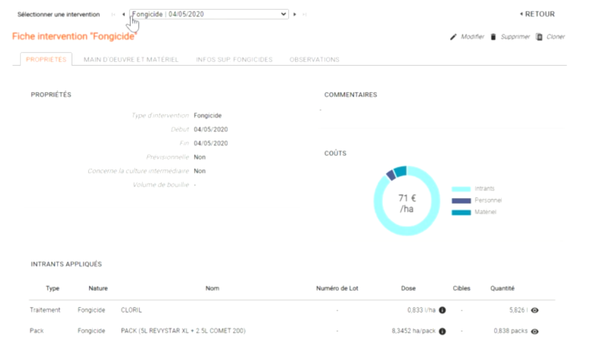Open MAIN D'OEUVRE ET MATÉRIEL tab

131,60
